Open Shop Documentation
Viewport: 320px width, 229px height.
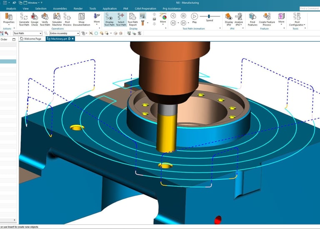click(x=81, y=20)
